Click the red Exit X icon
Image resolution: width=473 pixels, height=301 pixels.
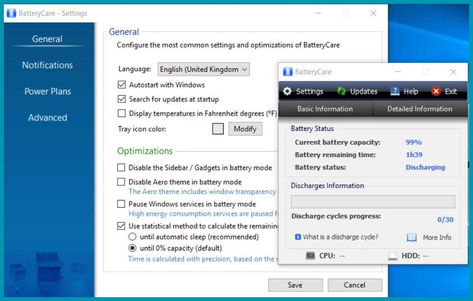pos(436,91)
